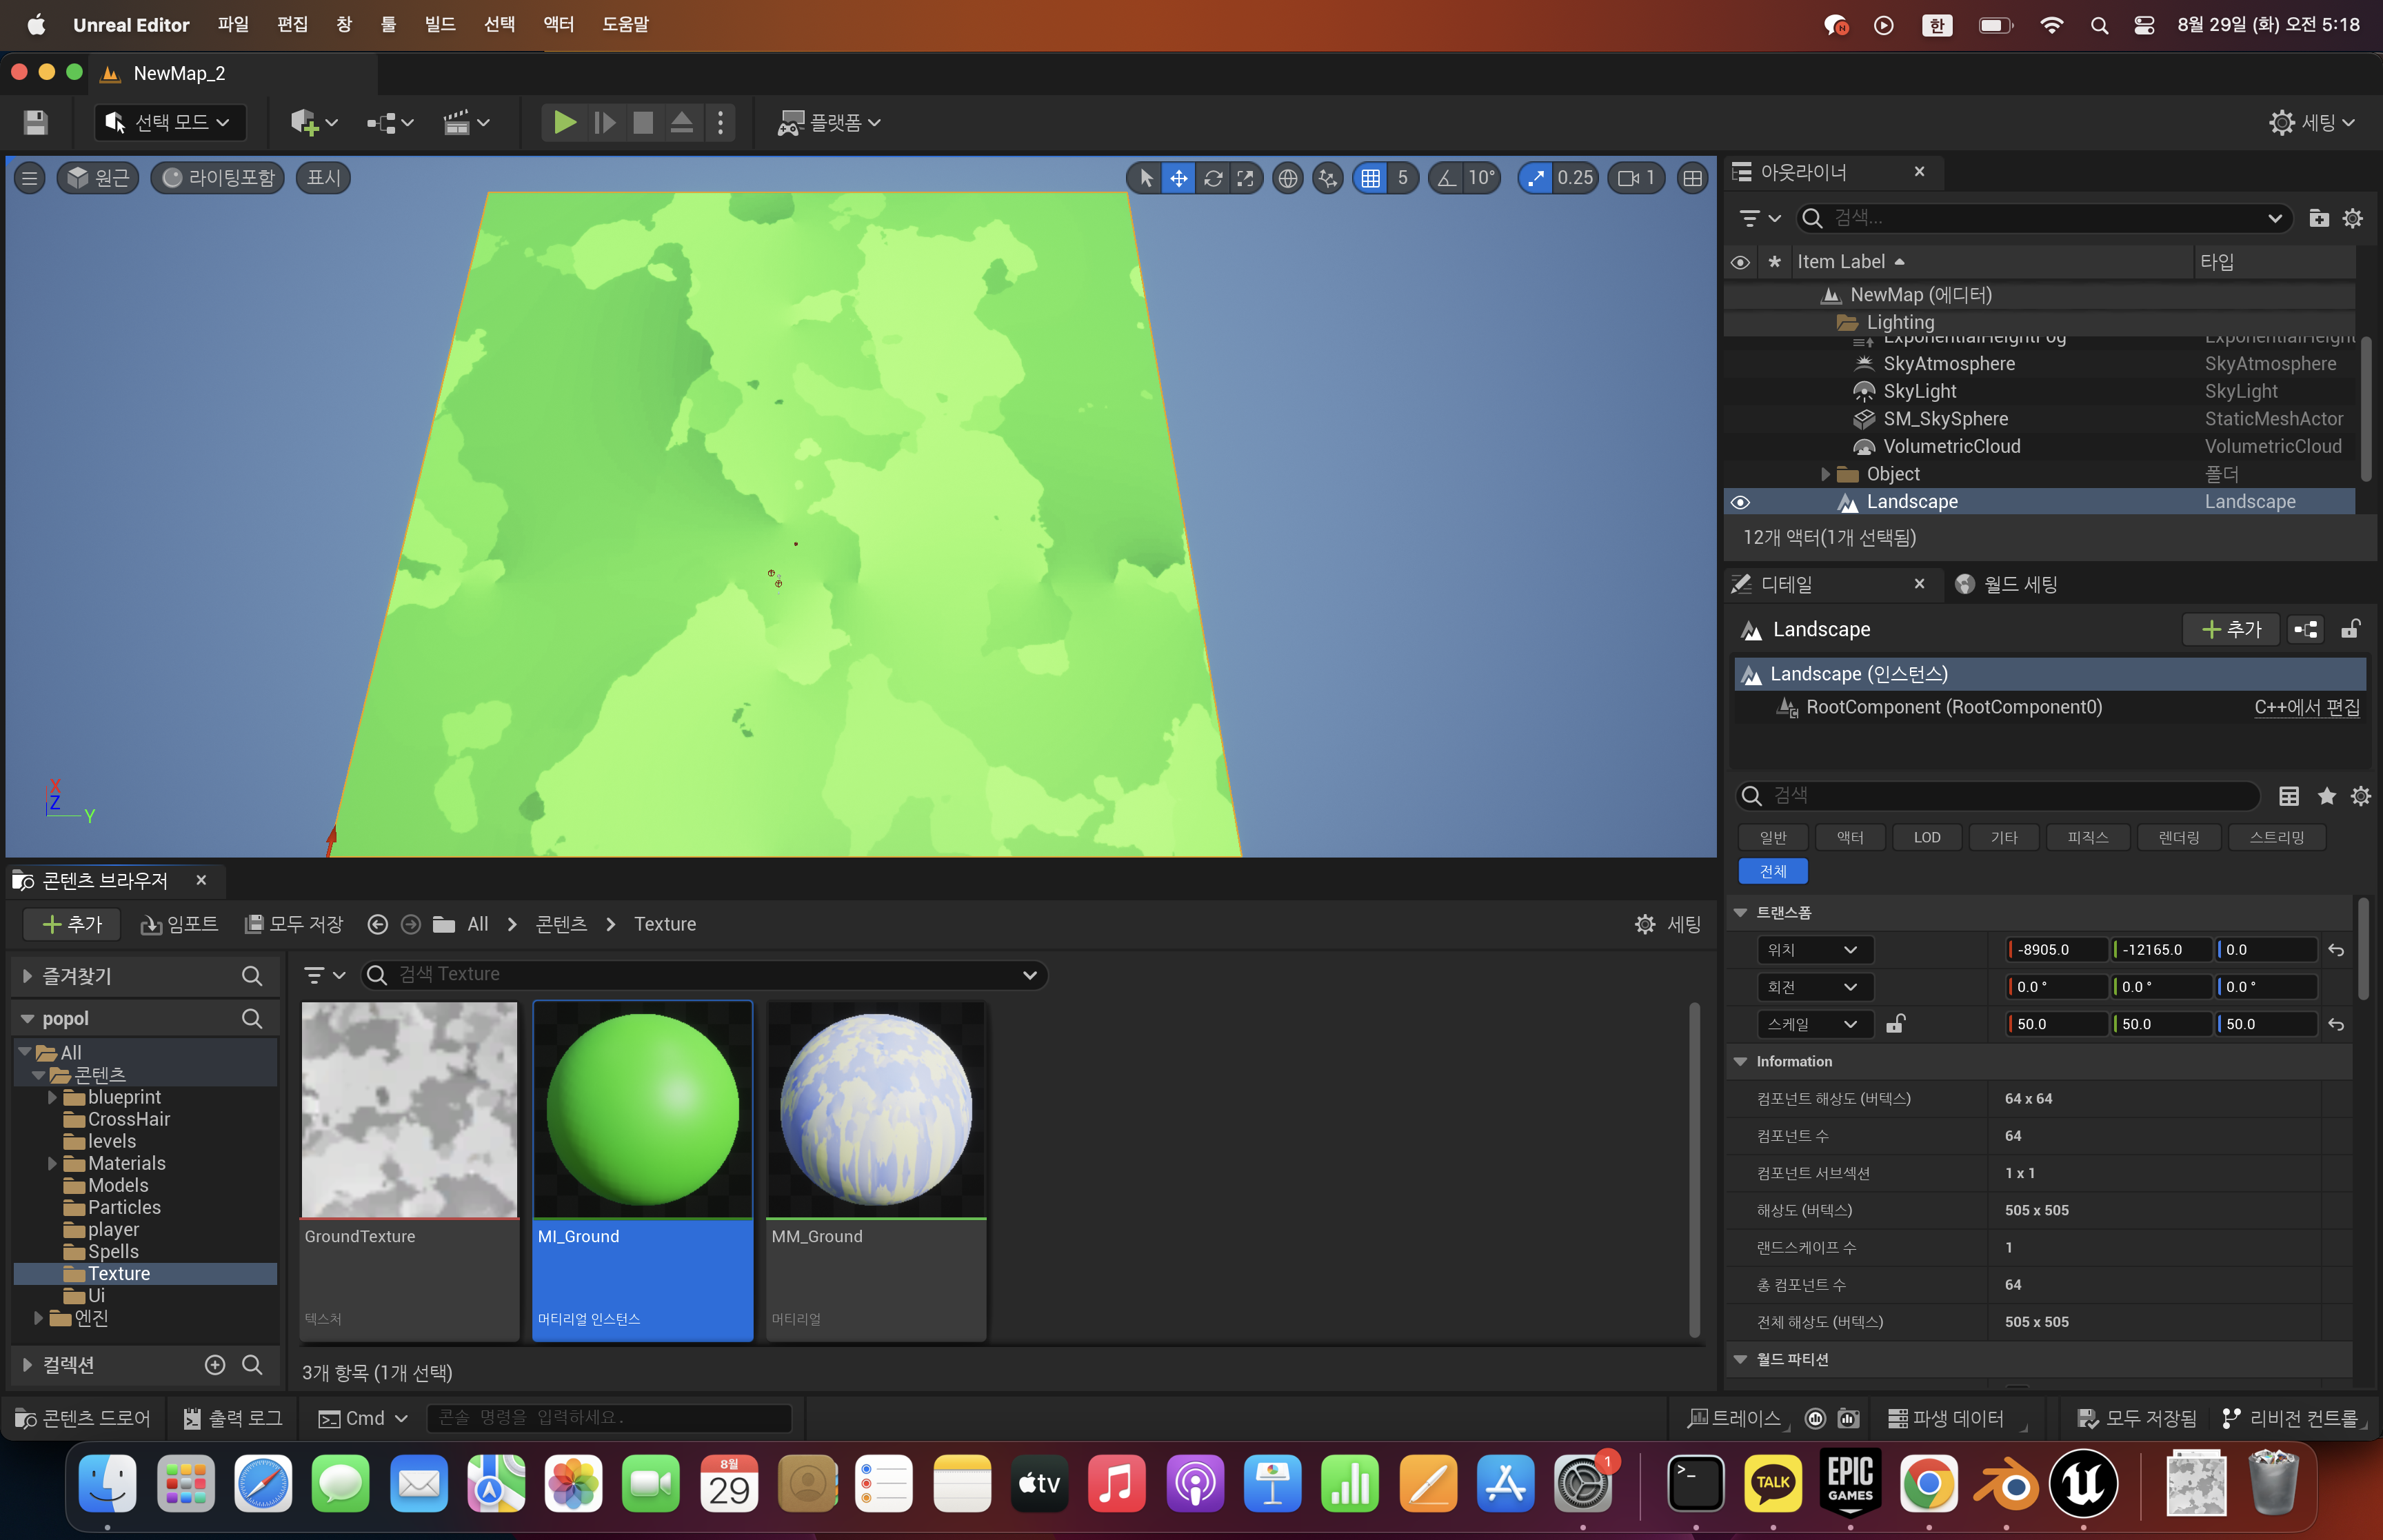Toggle world/local coordinate globe icon
The image size is (2383, 1540).
(1288, 178)
